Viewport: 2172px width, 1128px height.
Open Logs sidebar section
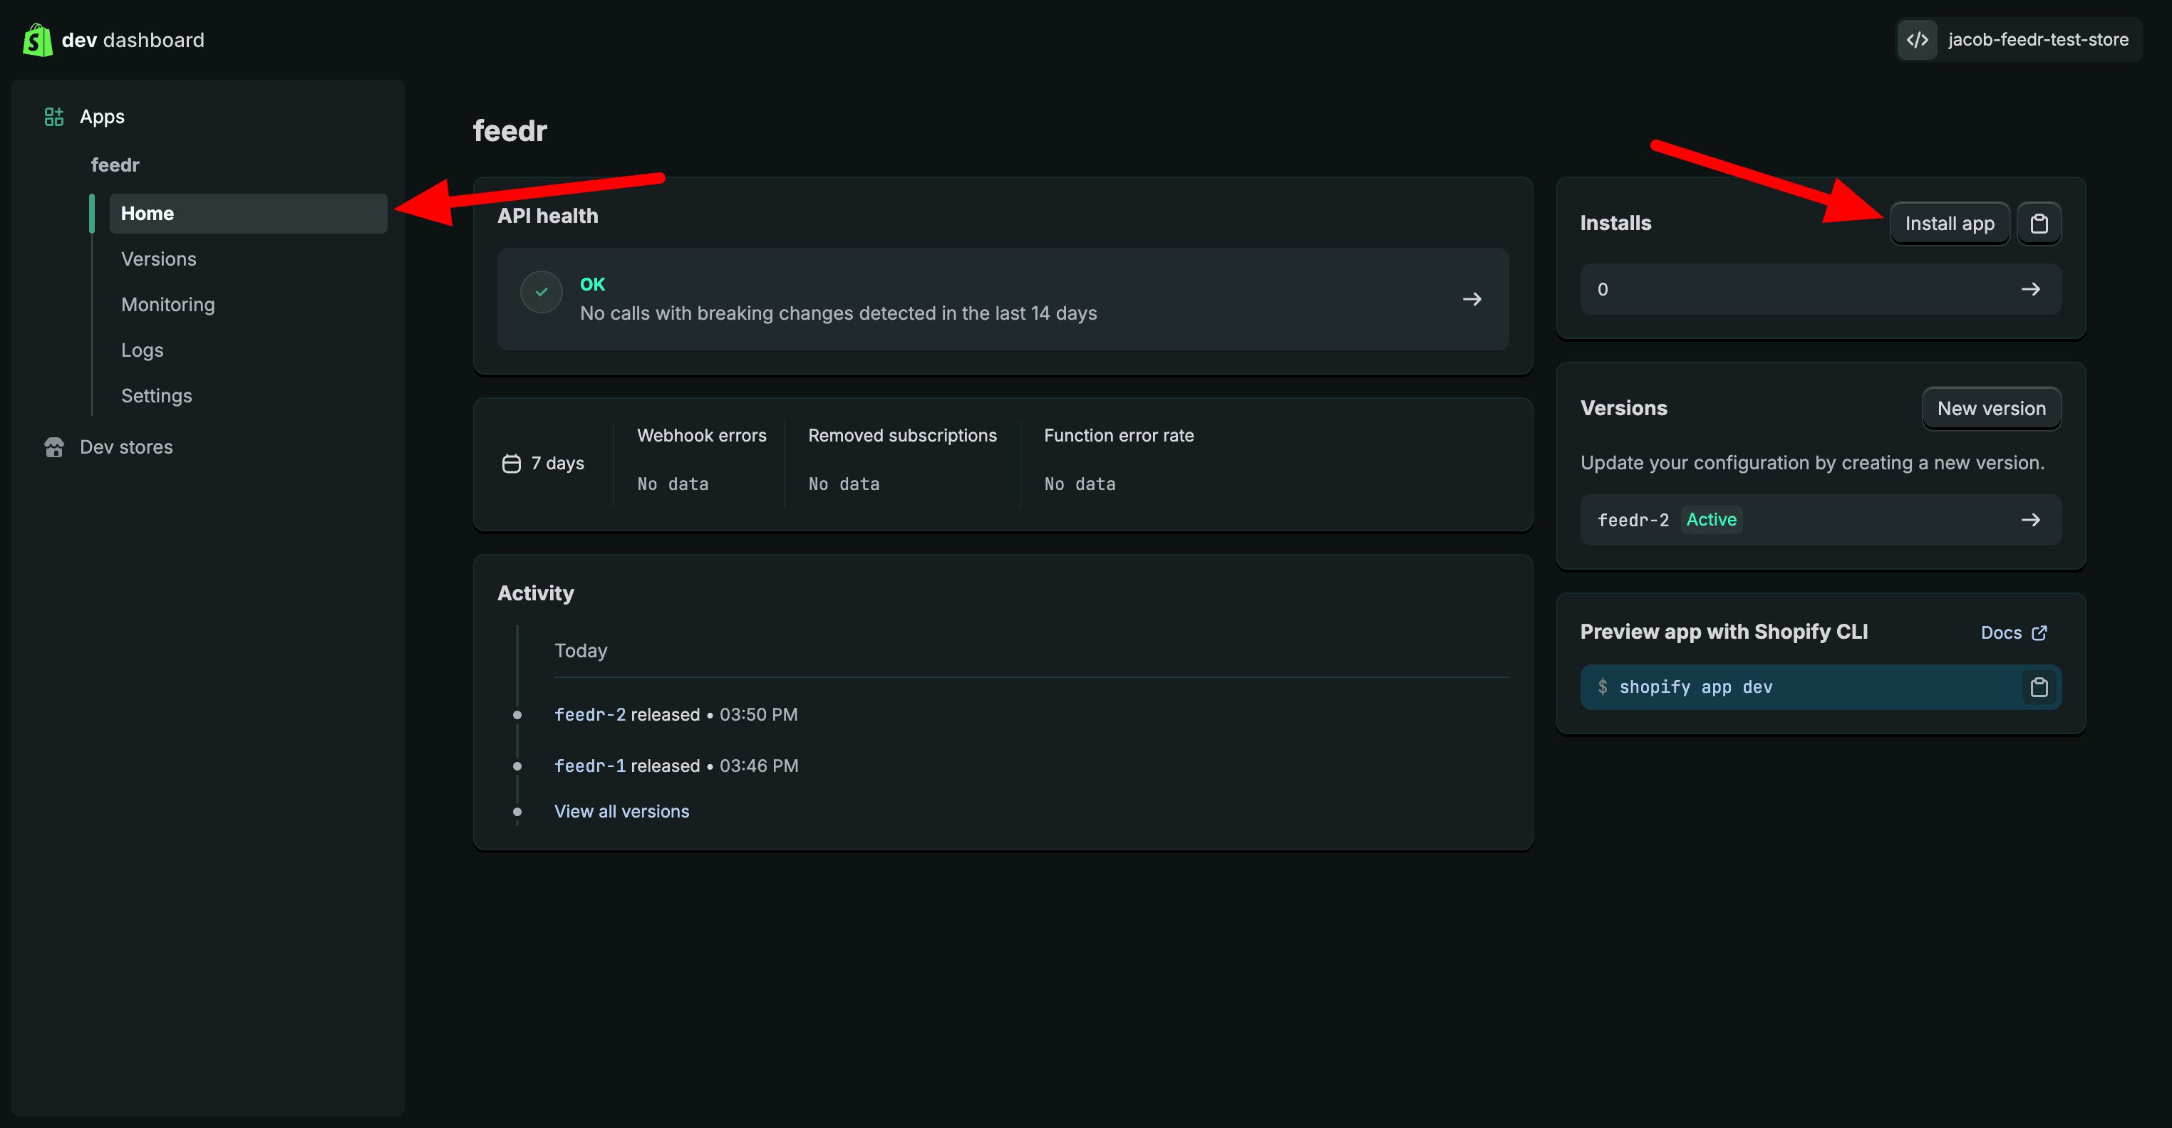142,350
